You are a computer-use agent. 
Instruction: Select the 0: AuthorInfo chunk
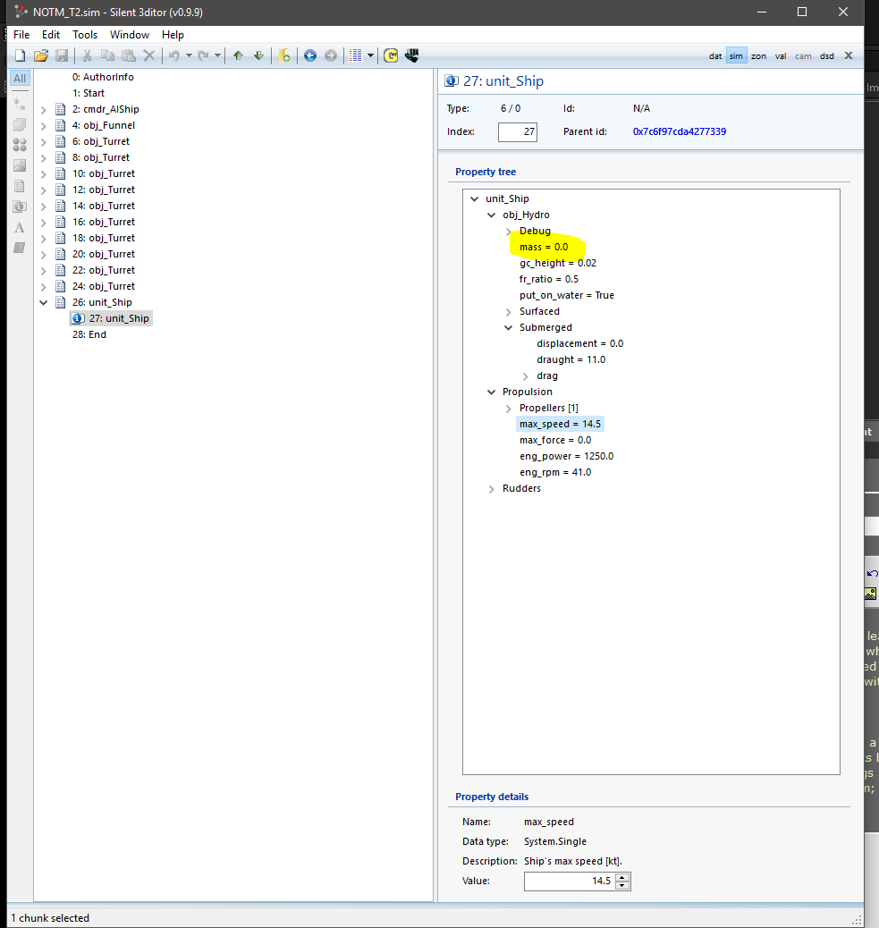[x=103, y=77]
